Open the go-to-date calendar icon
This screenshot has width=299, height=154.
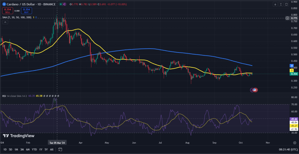point(60,149)
